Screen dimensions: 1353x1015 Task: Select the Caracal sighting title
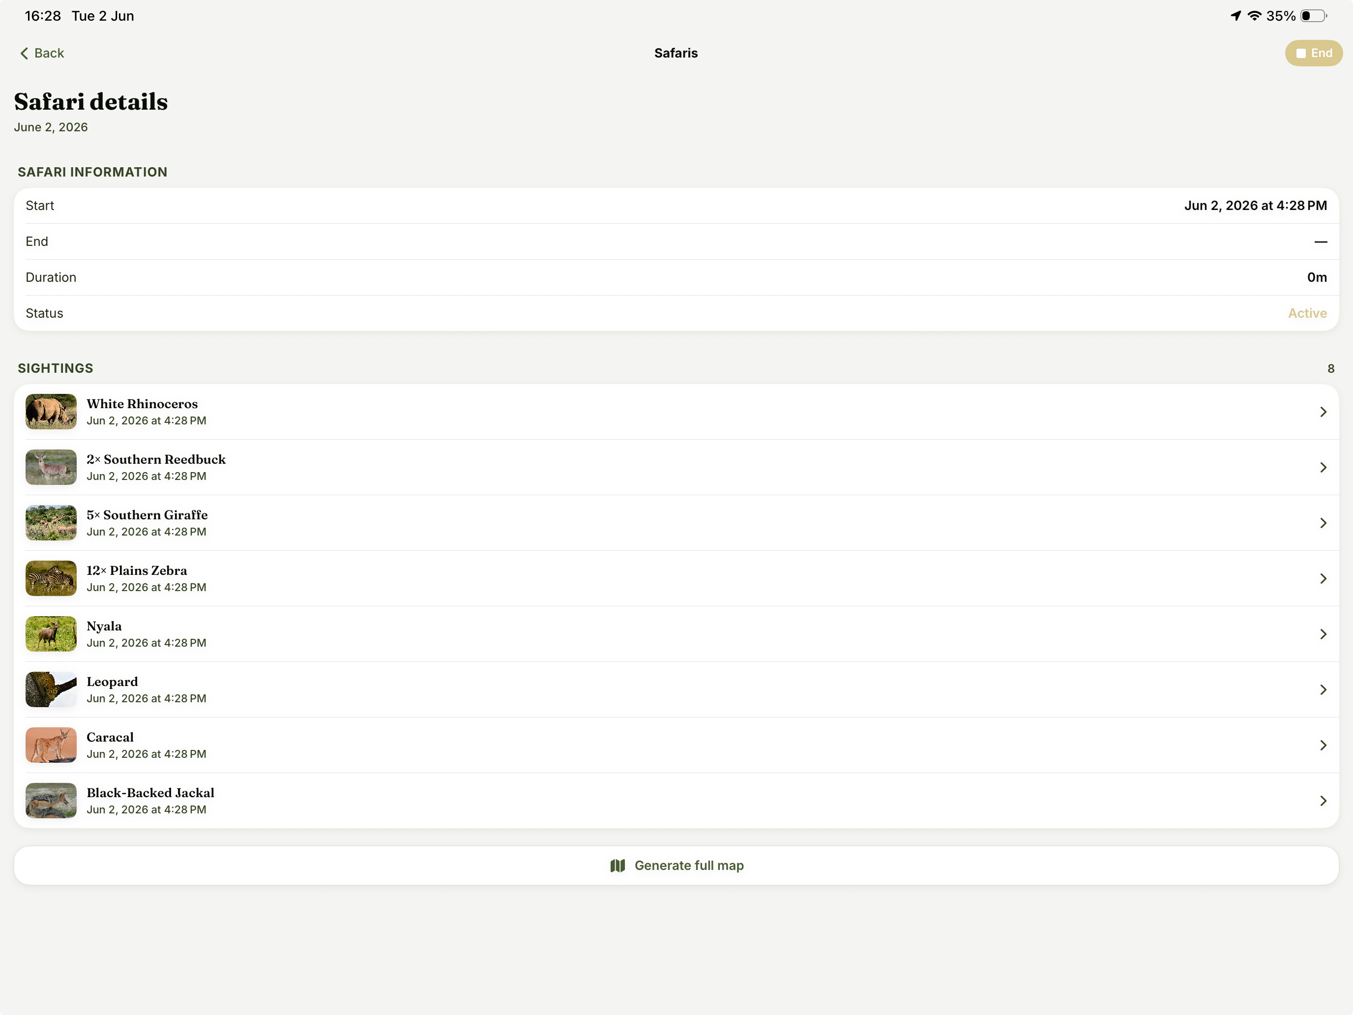coord(110,737)
